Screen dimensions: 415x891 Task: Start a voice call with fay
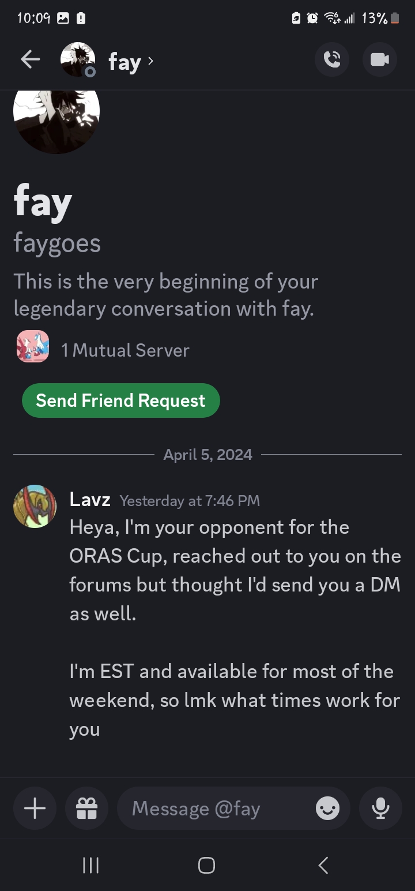tap(332, 59)
